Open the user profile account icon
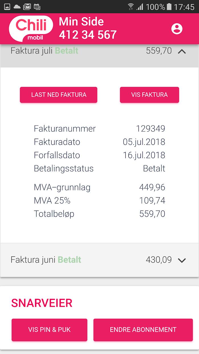The height and width of the screenshot is (354, 199). coord(177,29)
